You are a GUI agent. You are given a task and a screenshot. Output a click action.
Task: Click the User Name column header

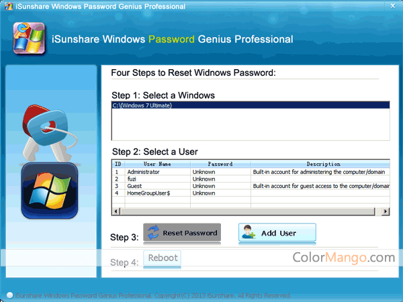click(x=157, y=164)
